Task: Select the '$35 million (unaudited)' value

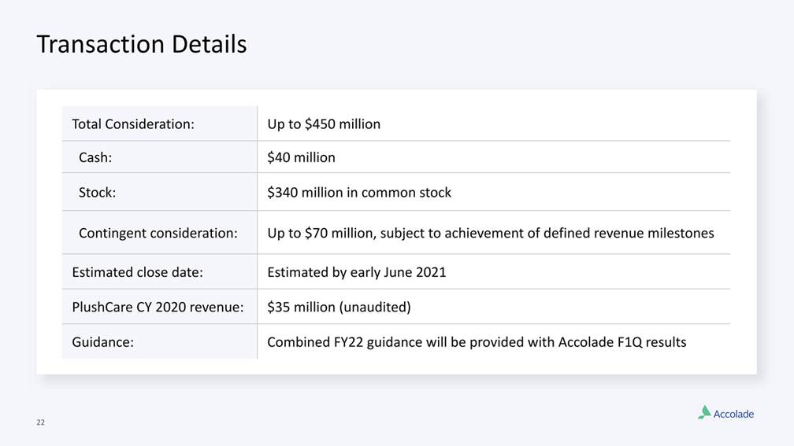Action: click(339, 307)
